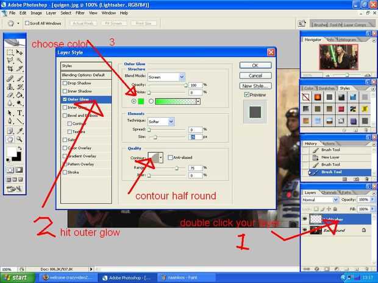Select the Type tool (T)

click(20, 113)
